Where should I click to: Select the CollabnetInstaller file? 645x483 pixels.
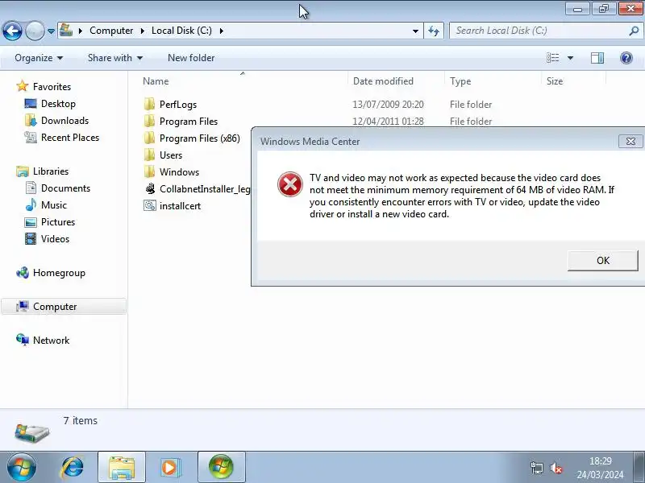pyautogui.click(x=198, y=188)
